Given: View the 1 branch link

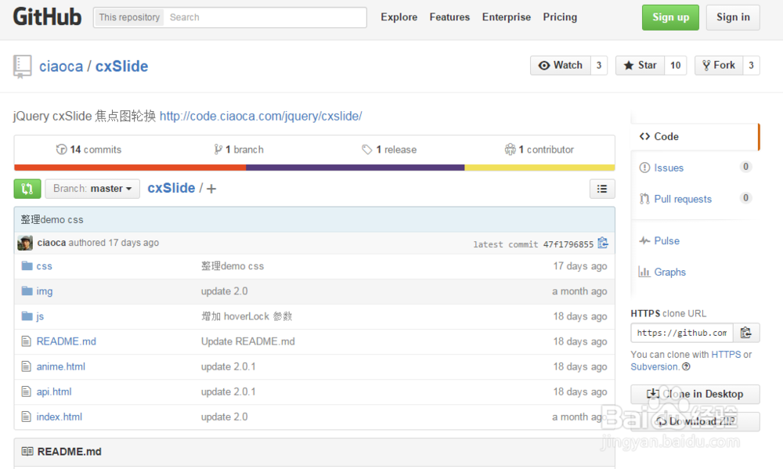Looking at the screenshot, I should pos(239,150).
